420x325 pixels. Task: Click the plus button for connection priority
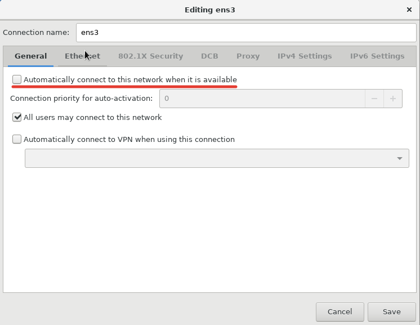pyautogui.click(x=393, y=99)
